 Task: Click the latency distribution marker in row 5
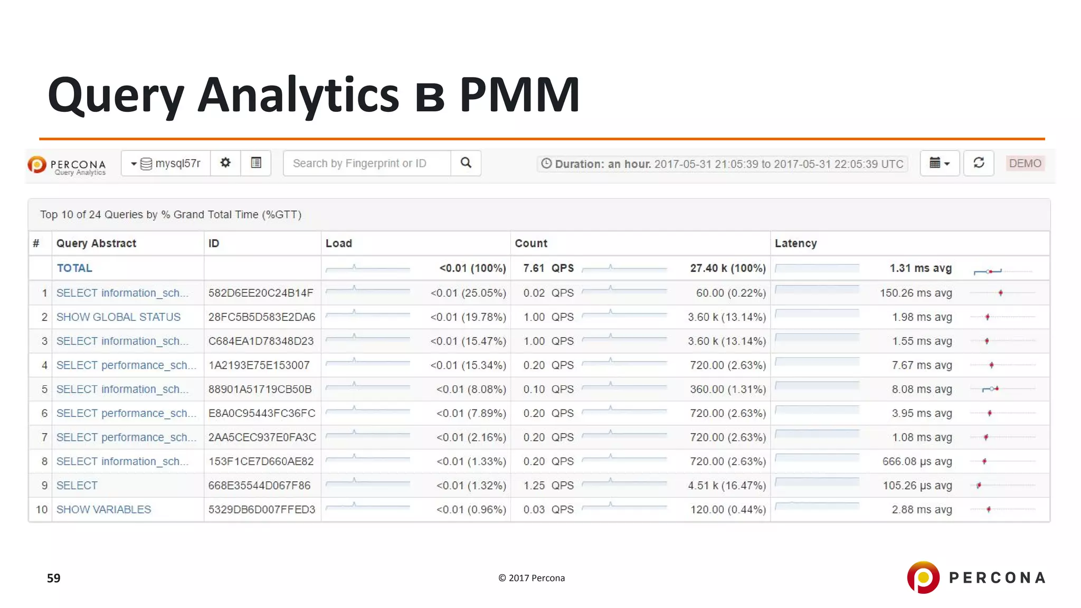tap(991, 389)
